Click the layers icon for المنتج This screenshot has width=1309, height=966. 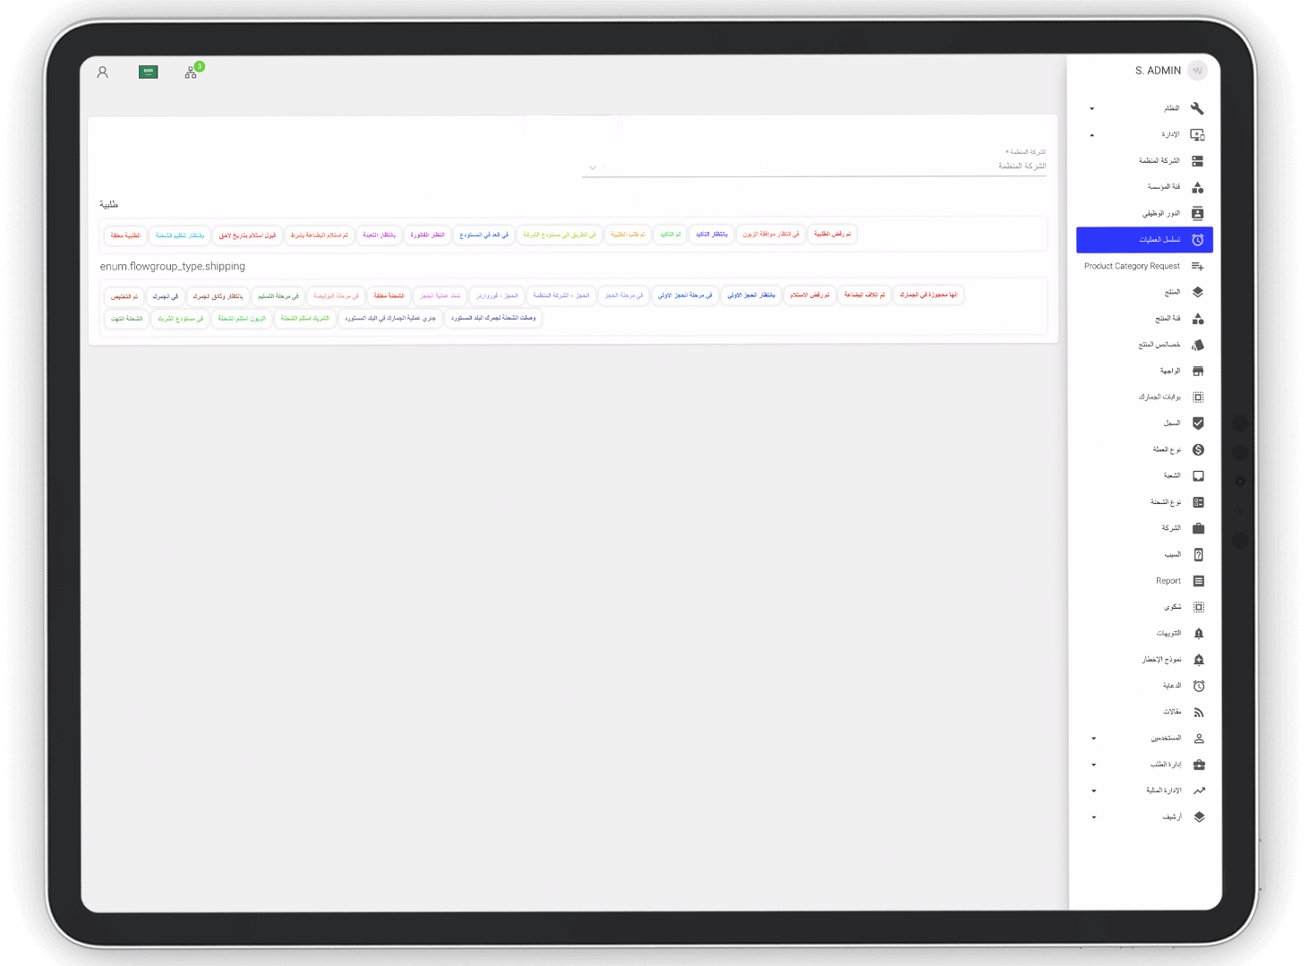click(x=1198, y=292)
